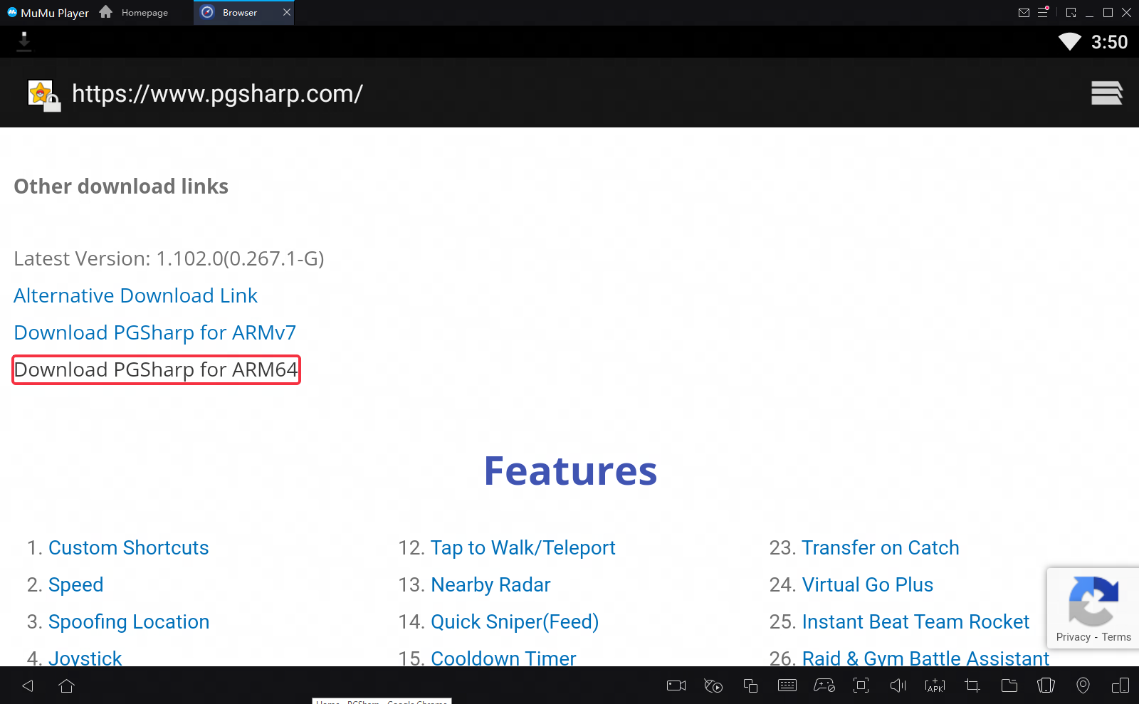1139x704 pixels.
Task: Start screen recording with camera icon
Action: (676, 685)
